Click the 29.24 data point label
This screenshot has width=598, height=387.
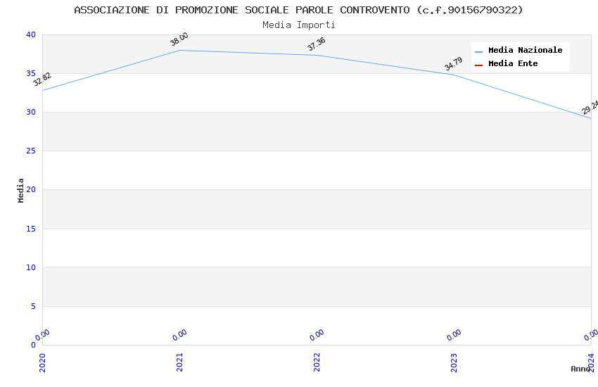[590, 107]
